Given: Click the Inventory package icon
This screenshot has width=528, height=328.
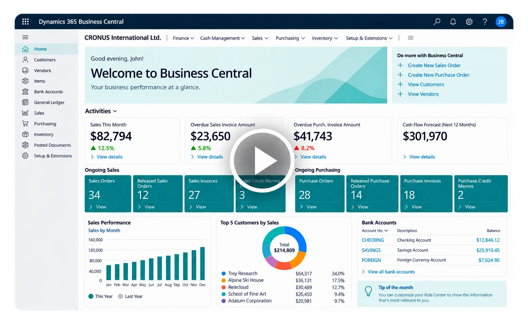Looking at the screenshot, I should [x=25, y=134].
